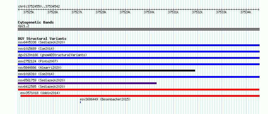Click the chr6:37524550..37534542 range label

click(x=39, y=6)
